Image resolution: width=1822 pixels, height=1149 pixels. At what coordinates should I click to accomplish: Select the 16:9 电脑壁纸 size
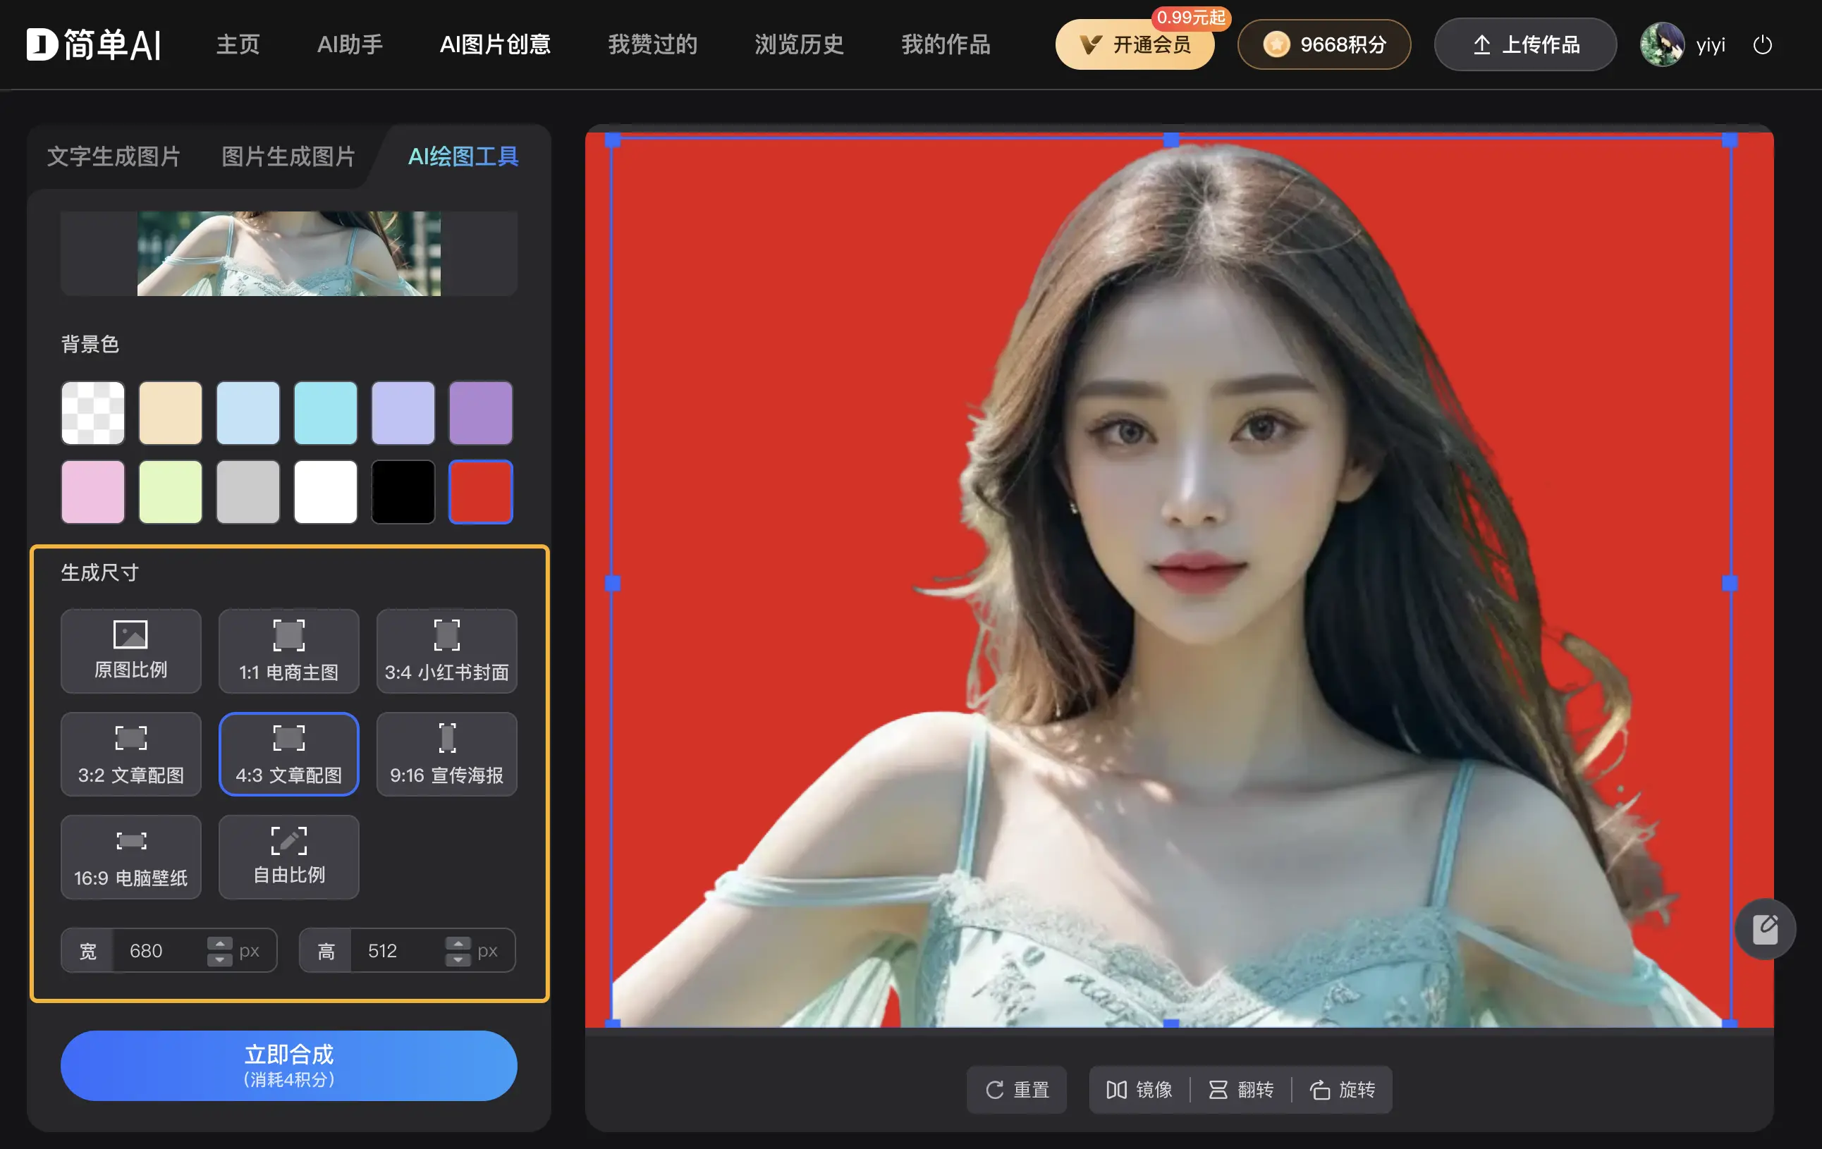coord(131,856)
